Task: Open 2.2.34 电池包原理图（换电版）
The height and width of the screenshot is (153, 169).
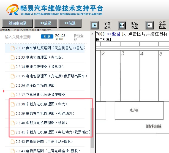Action: coord(40,67)
